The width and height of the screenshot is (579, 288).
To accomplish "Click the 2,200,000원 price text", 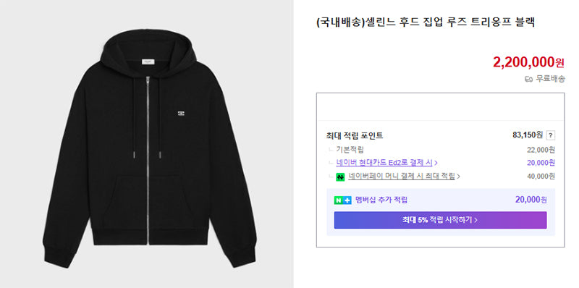I will click(528, 62).
